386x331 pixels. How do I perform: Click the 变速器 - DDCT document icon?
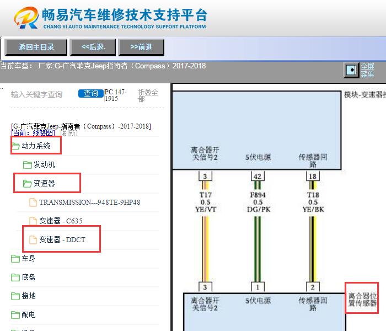point(33,239)
